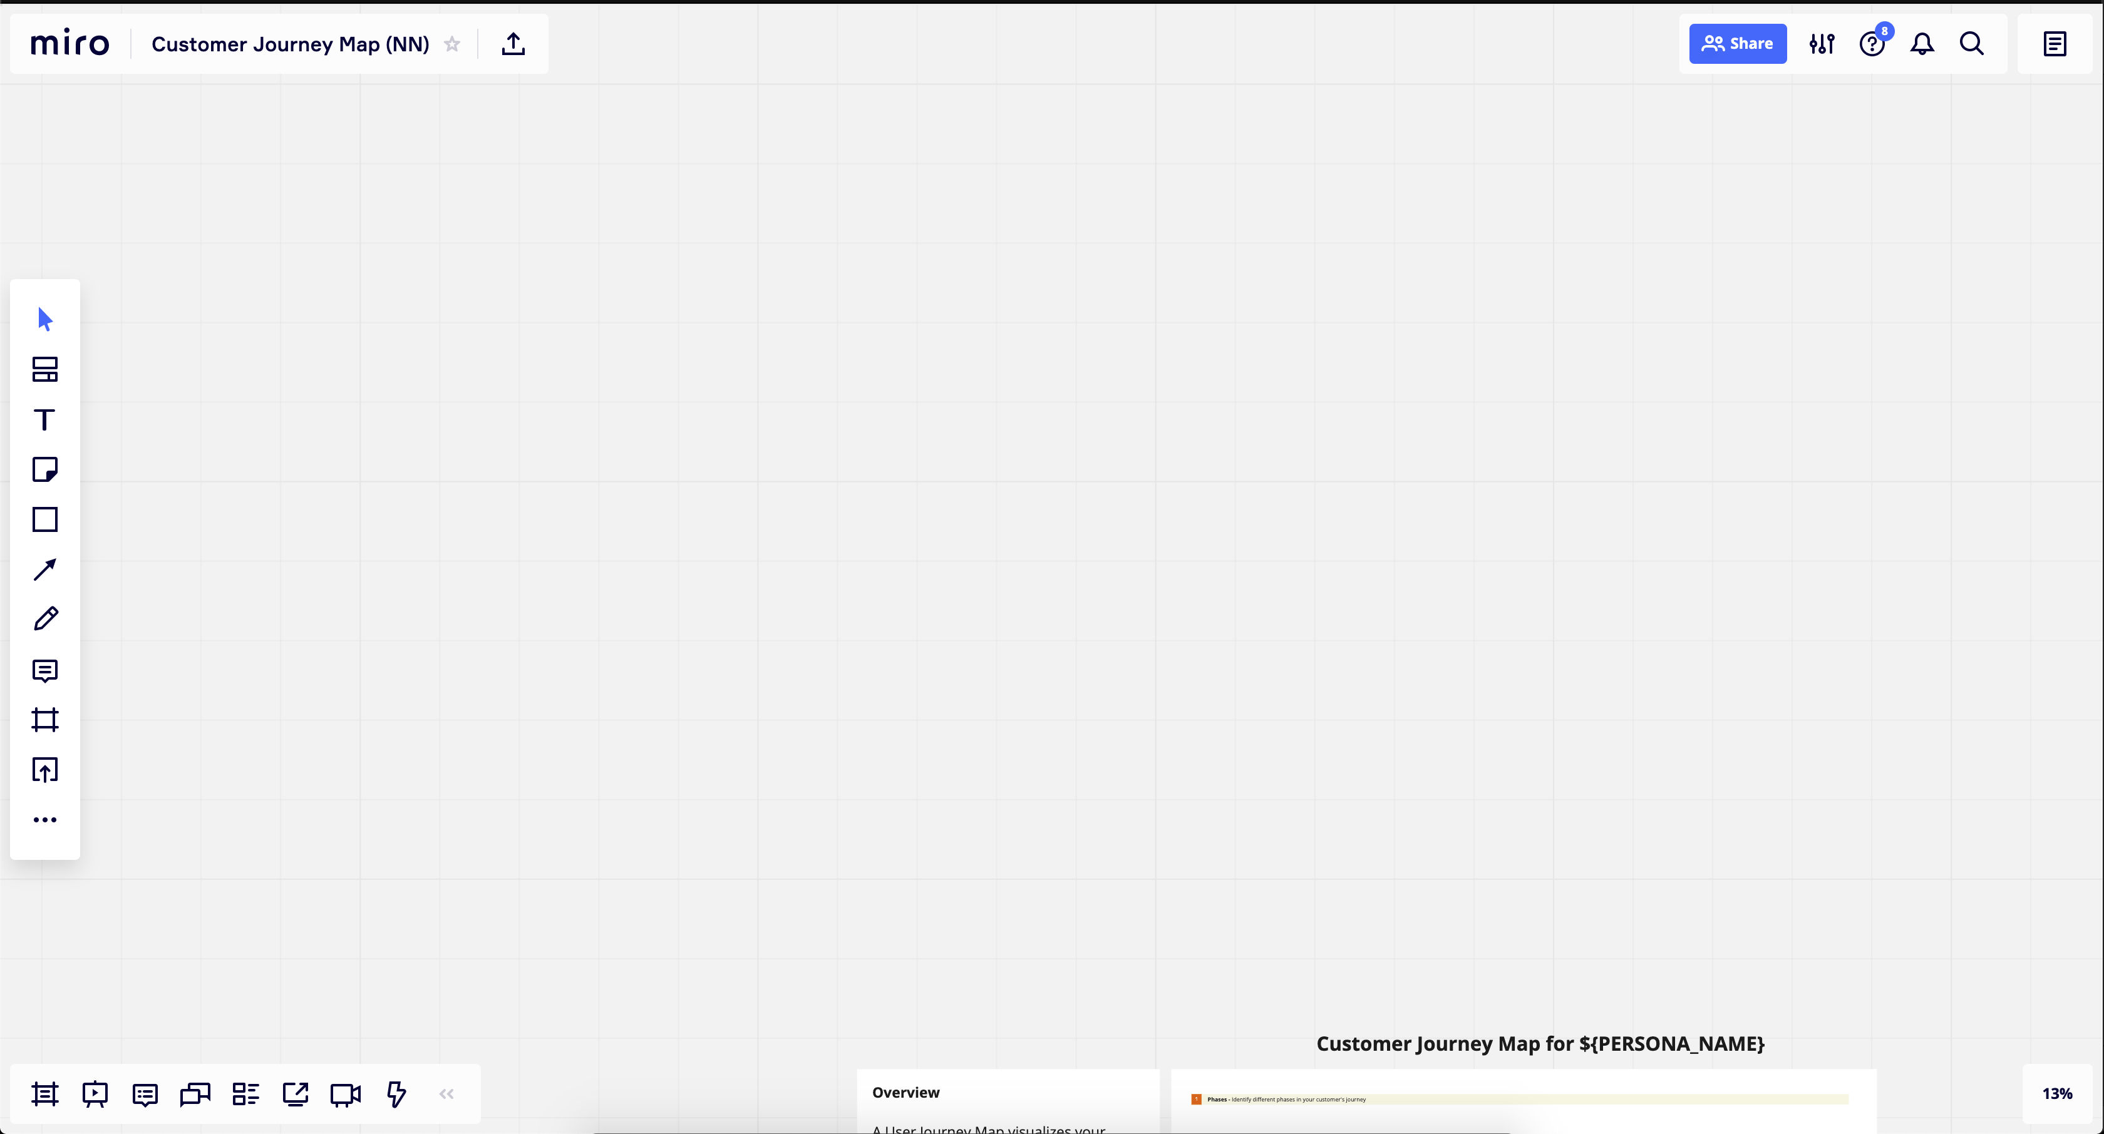This screenshot has height=1134, width=2104.
Task: Open the notes panel icon
Action: [2054, 44]
